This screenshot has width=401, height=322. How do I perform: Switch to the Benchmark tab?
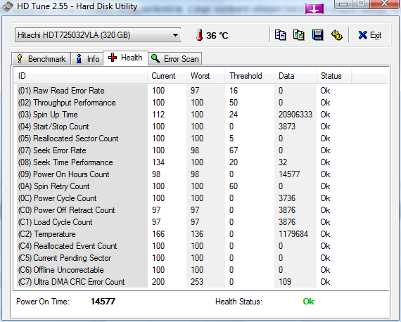coord(41,59)
